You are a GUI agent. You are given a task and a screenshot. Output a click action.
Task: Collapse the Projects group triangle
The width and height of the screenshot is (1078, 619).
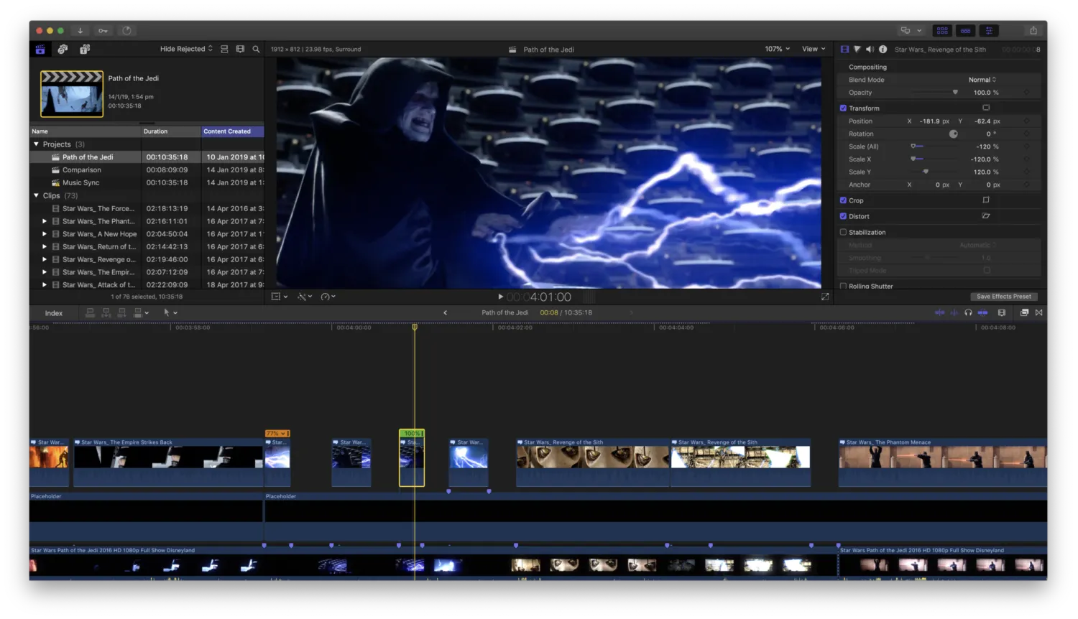pyautogui.click(x=36, y=144)
